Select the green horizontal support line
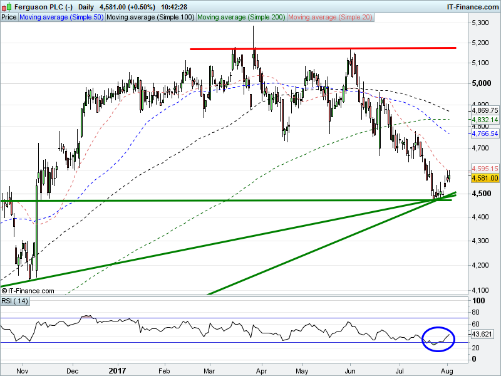This screenshot has width=501, height=376. click(x=226, y=201)
